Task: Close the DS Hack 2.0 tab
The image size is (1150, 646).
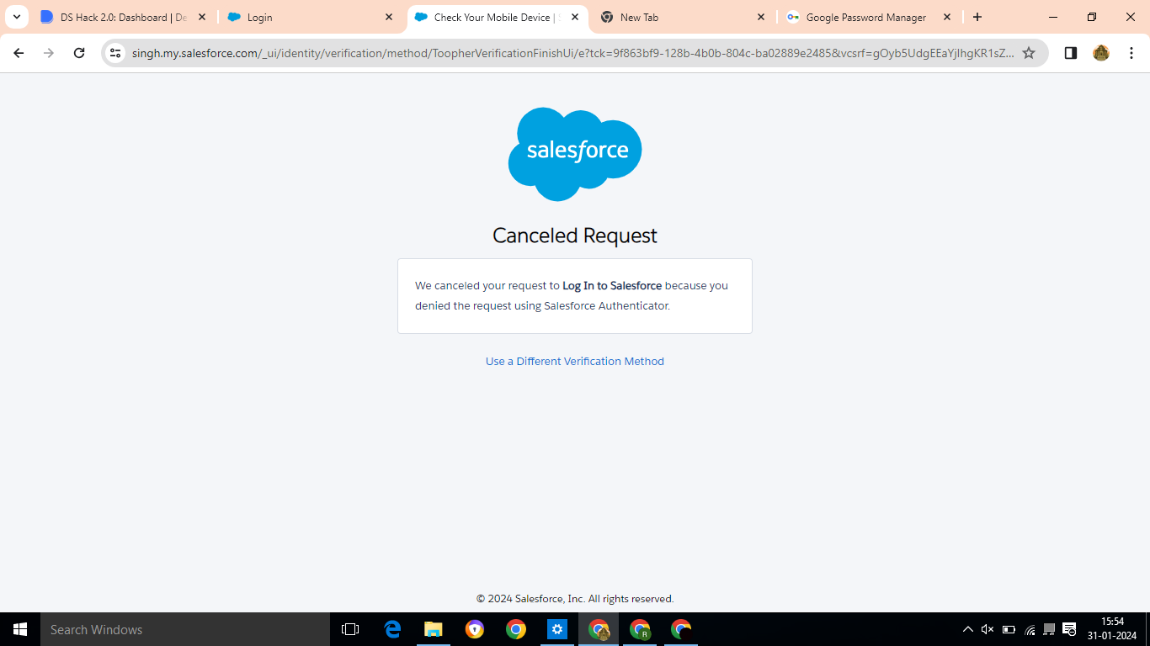Action: pos(202,17)
